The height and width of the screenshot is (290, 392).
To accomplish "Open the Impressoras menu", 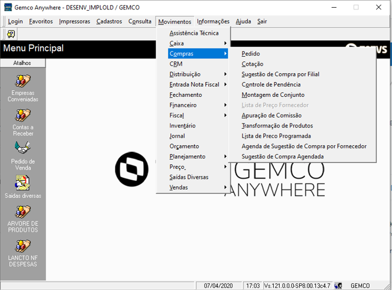I will [74, 21].
